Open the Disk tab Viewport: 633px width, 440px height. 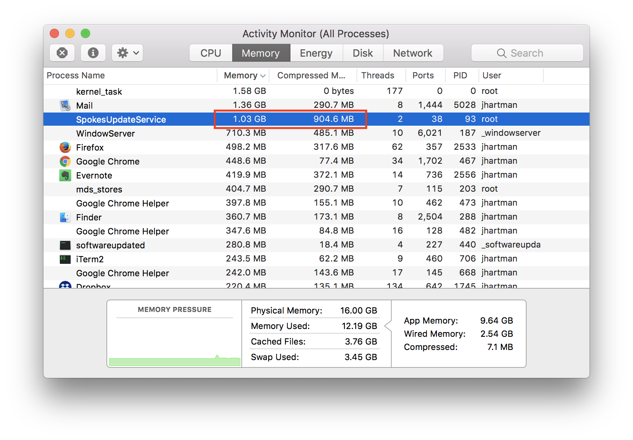(x=363, y=53)
